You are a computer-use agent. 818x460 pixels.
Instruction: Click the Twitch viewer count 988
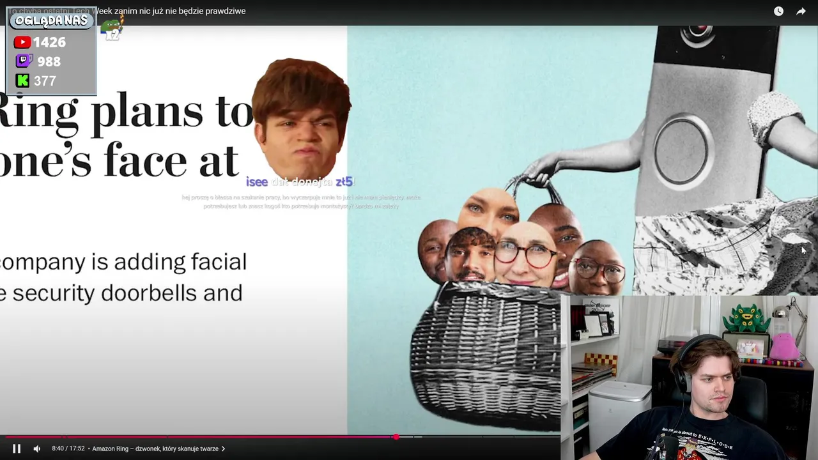(x=49, y=61)
